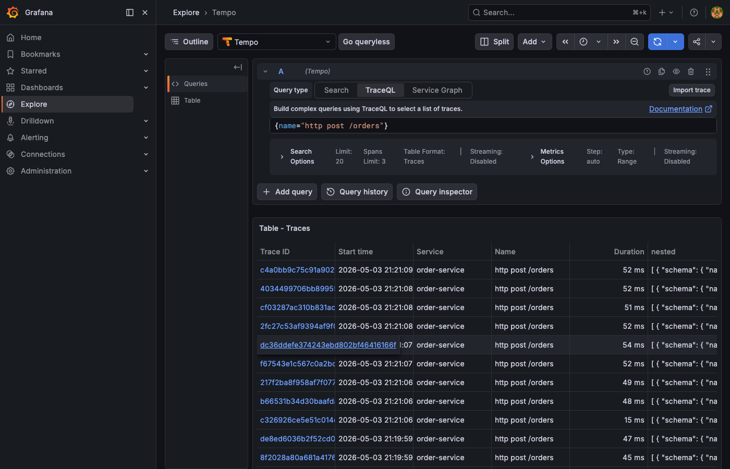The height and width of the screenshot is (469, 730).
Task: Expand the Starred section chevron
Action: [x=146, y=71]
